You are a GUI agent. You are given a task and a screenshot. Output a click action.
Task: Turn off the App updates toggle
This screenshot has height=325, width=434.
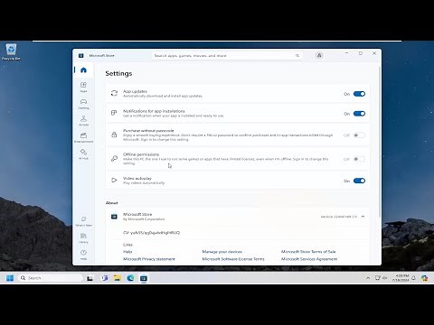point(359,94)
